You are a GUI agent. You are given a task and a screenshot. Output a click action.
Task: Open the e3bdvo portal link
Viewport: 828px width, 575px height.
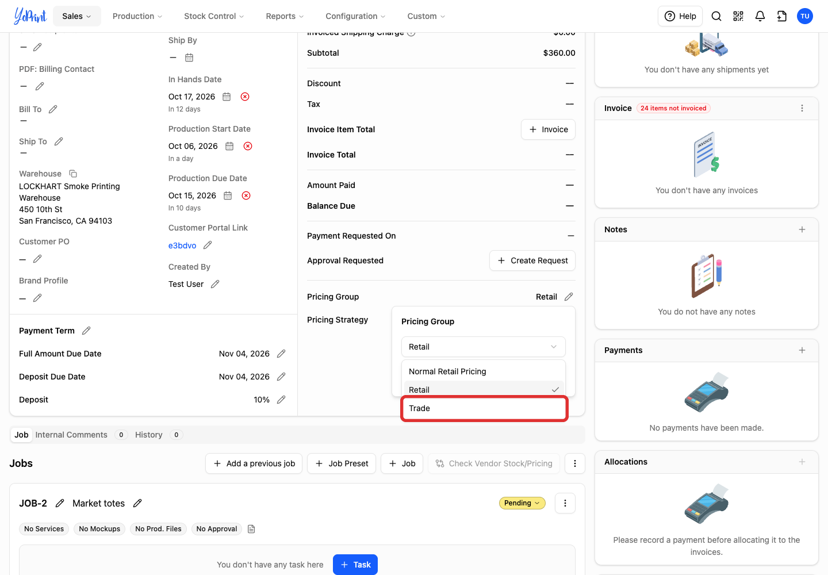point(182,246)
